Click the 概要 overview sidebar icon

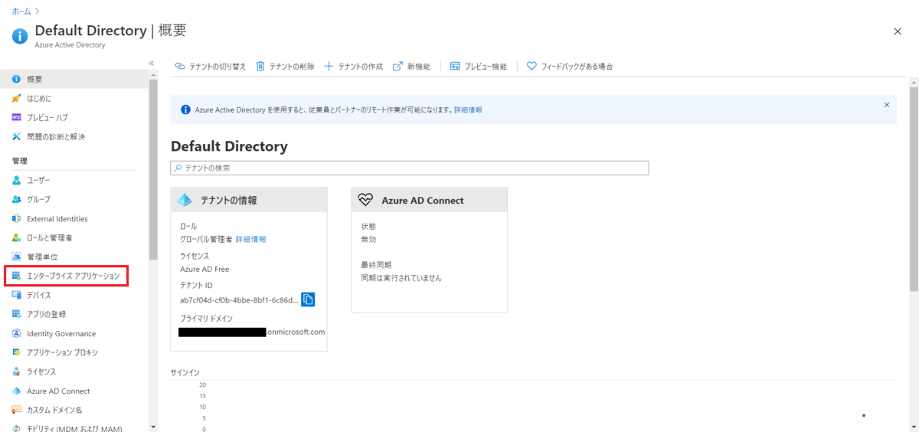pos(17,80)
